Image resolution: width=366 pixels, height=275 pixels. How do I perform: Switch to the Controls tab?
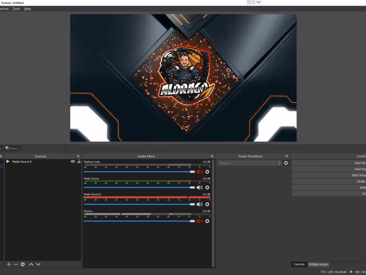click(x=299, y=264)
